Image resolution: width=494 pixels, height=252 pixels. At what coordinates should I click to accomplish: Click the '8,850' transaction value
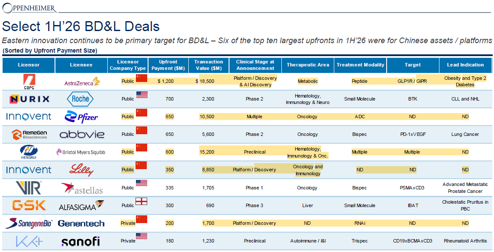[208, 170]
